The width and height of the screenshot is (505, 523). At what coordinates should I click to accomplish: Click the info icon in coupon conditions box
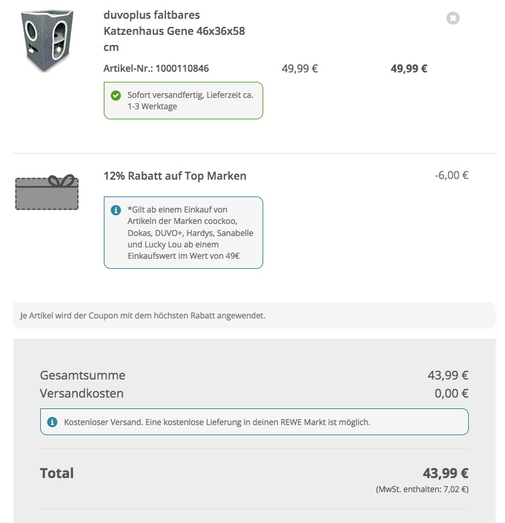click(x=115, y=210)
